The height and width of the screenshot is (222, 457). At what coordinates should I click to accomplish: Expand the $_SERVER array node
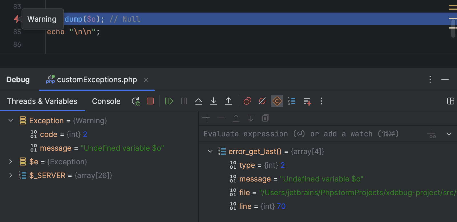(11, 175)
